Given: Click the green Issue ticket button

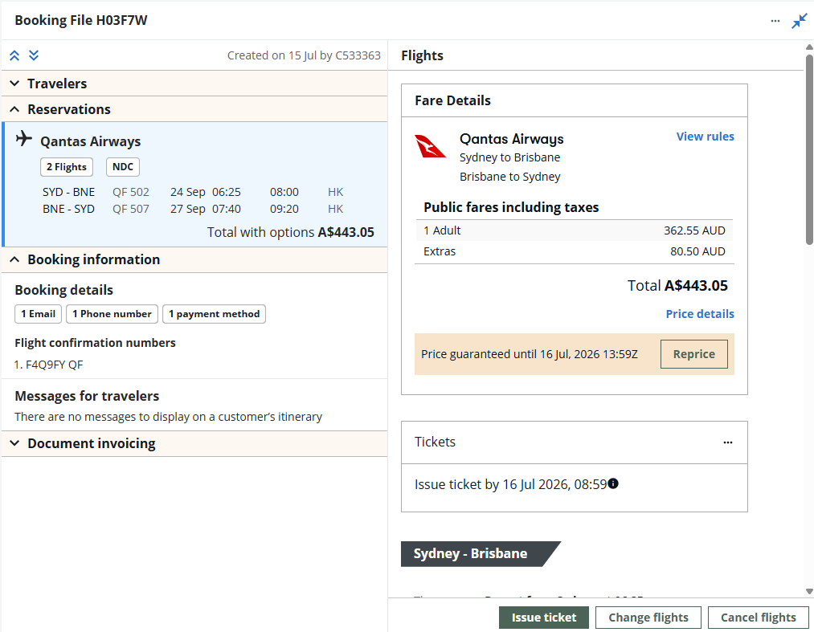Looking at the screenshot, I should tap(544, 618).
